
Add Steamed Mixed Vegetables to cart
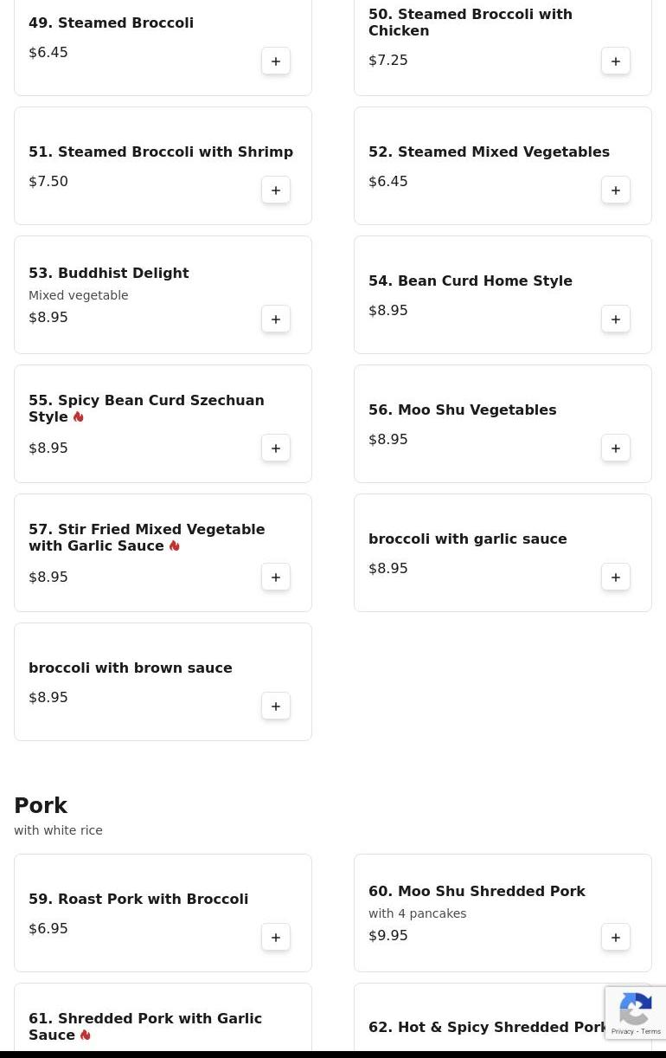(x=616, y=190)
